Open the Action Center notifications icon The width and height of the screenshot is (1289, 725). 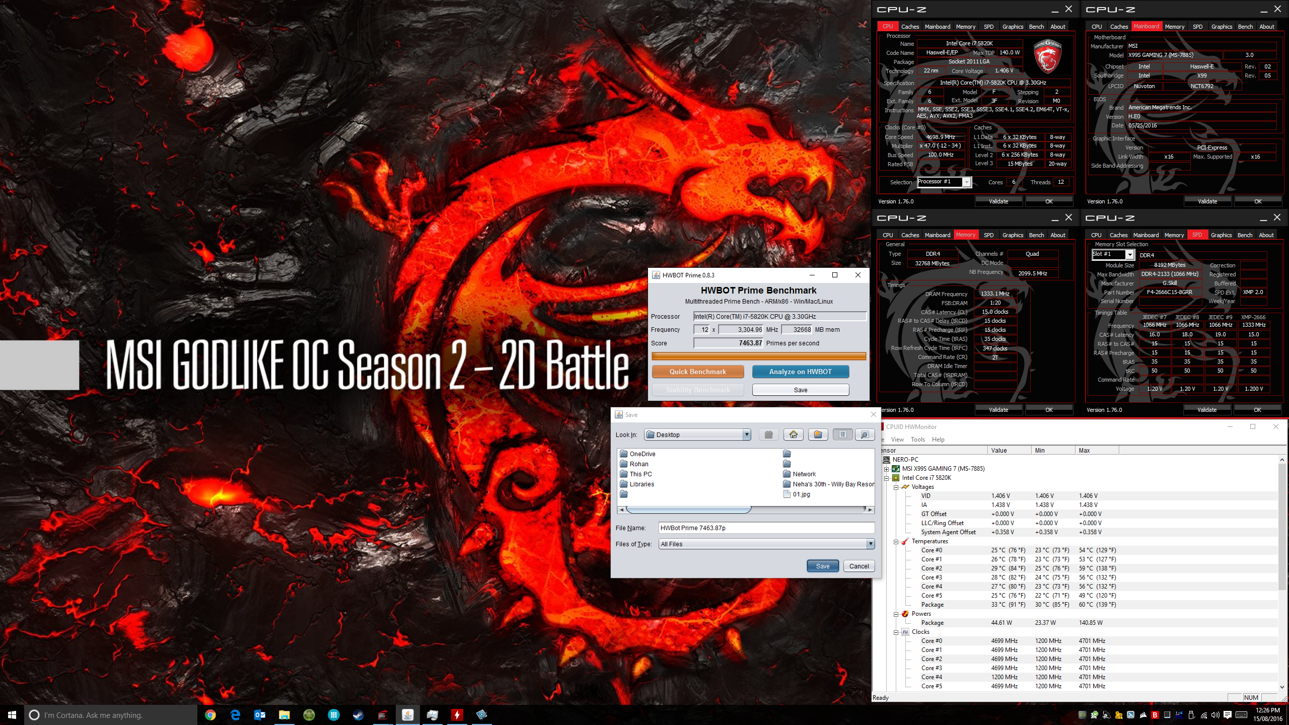[1228, 714]
